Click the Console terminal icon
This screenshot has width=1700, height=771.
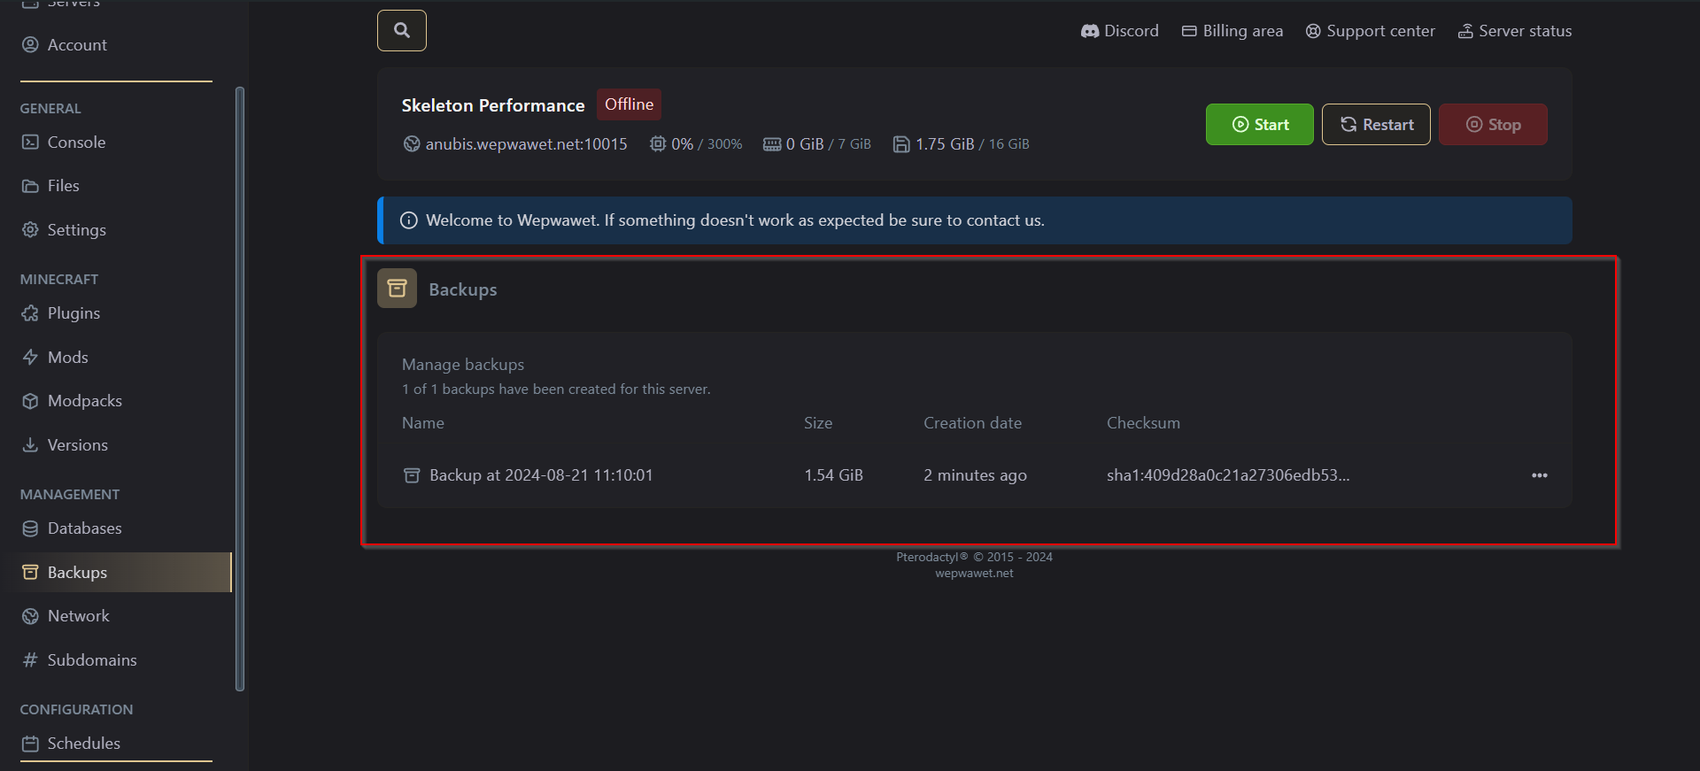click(x=30, y=143)
